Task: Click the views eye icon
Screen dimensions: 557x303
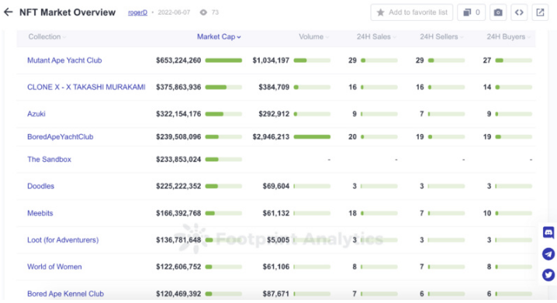Action: 203,12
